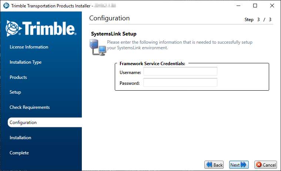Cancel the installation
Screen dimensions: 281x171
pos(266,165)
